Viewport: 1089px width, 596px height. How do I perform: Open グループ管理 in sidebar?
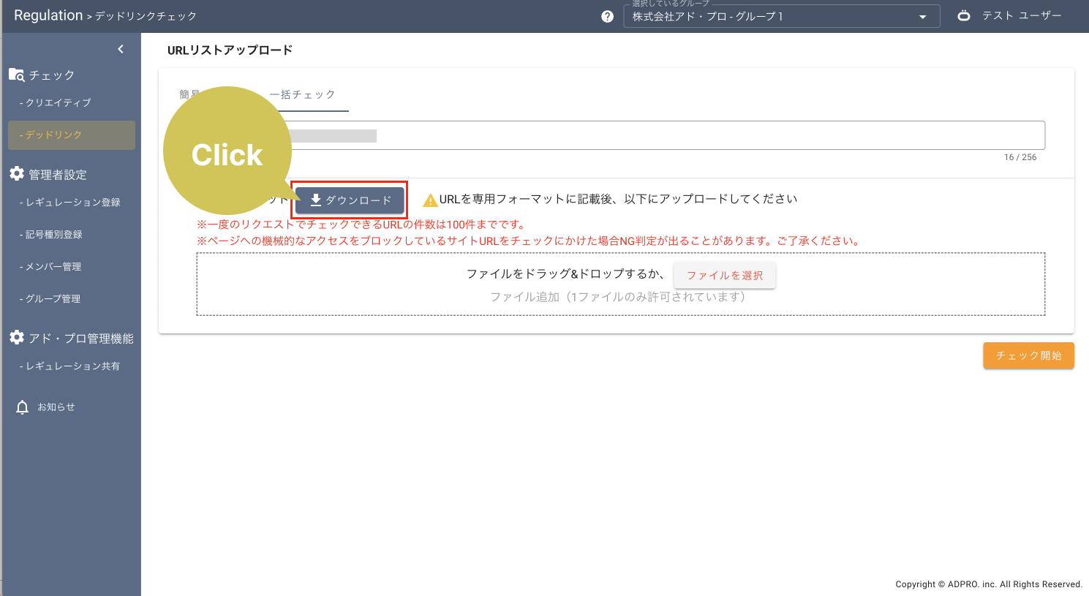coord(53,299)
